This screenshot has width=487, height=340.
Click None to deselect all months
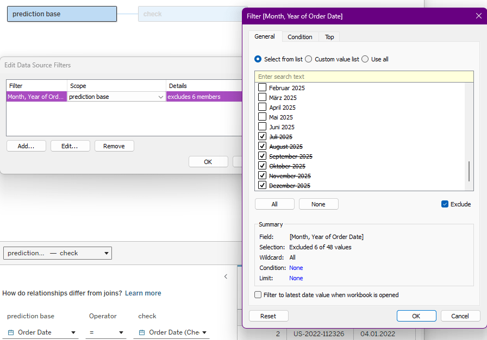pyautogui.click(x=319, y=204)
